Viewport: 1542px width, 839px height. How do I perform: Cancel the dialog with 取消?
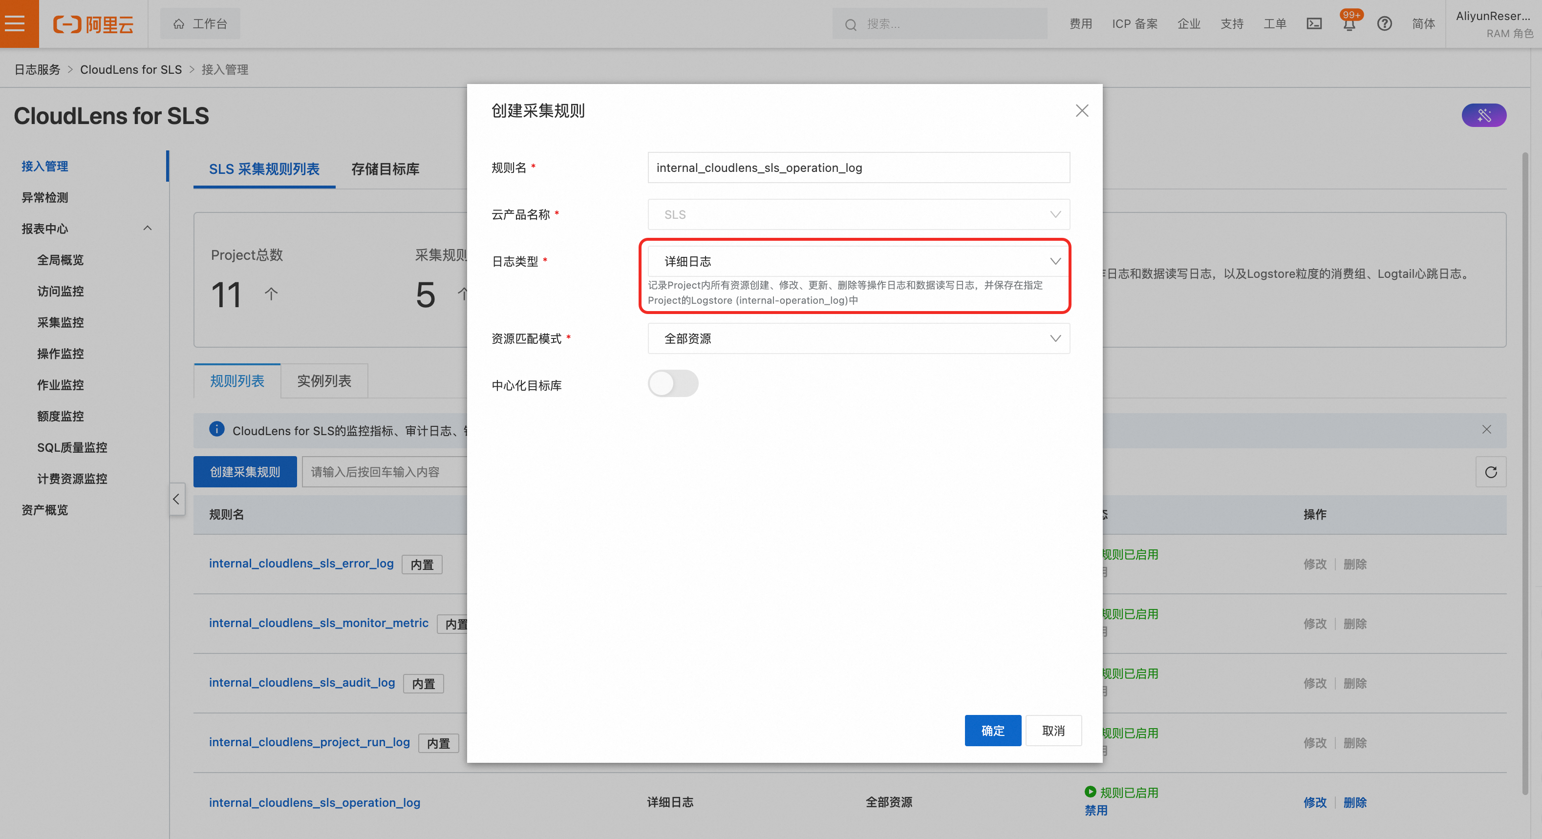(1053, 731)
